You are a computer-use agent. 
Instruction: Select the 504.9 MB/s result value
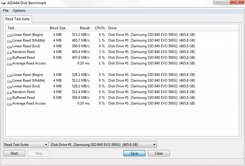[81, 98]
